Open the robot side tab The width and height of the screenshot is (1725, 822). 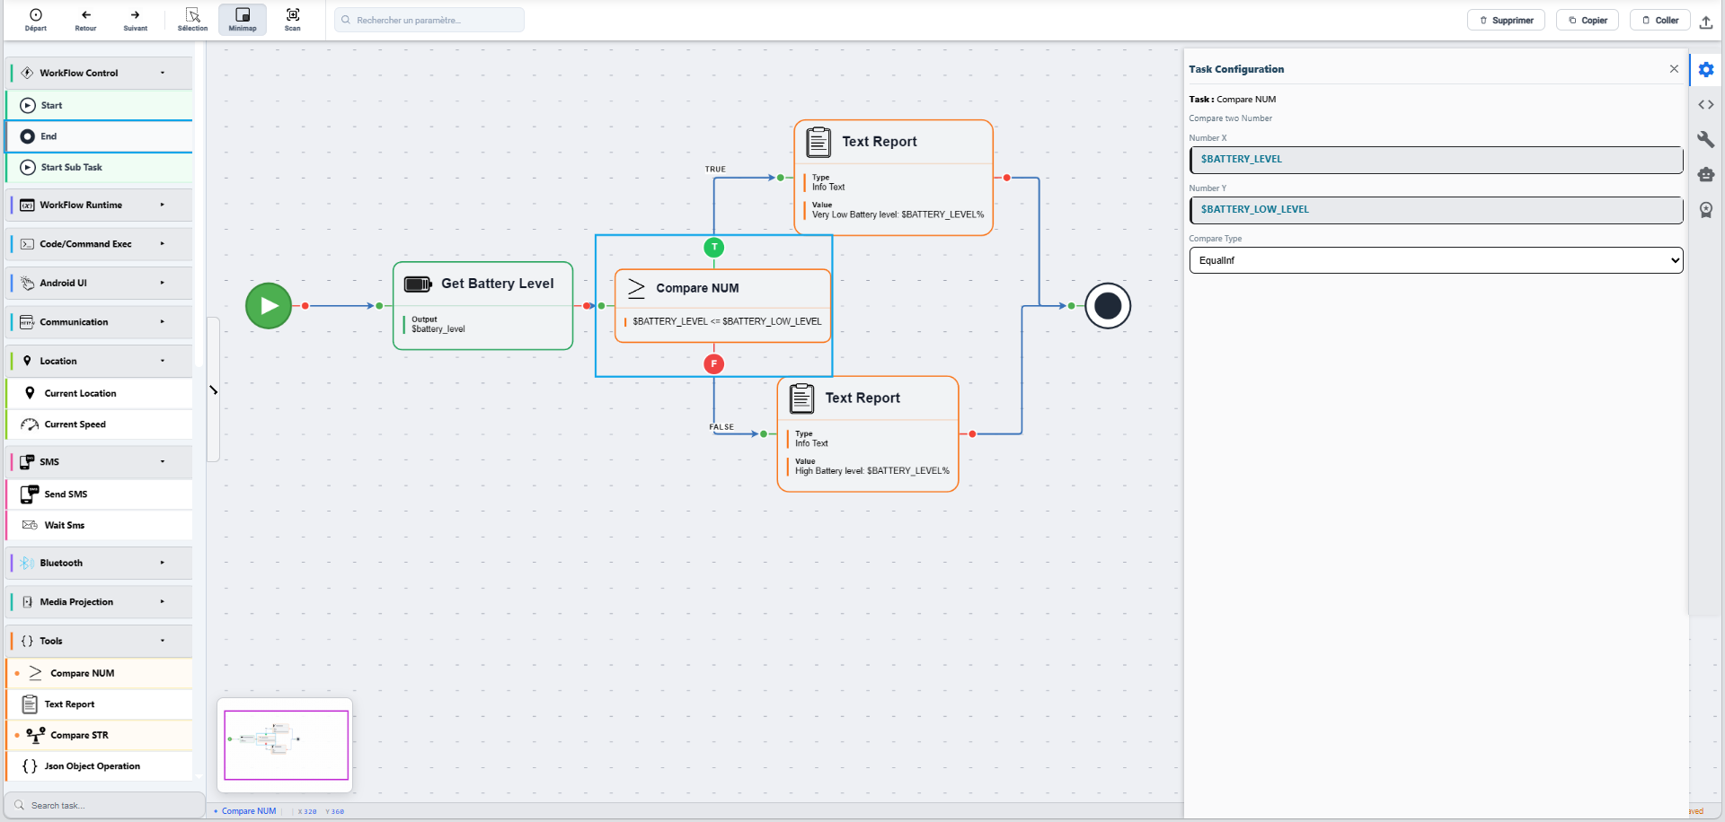tap(1706, 174)
